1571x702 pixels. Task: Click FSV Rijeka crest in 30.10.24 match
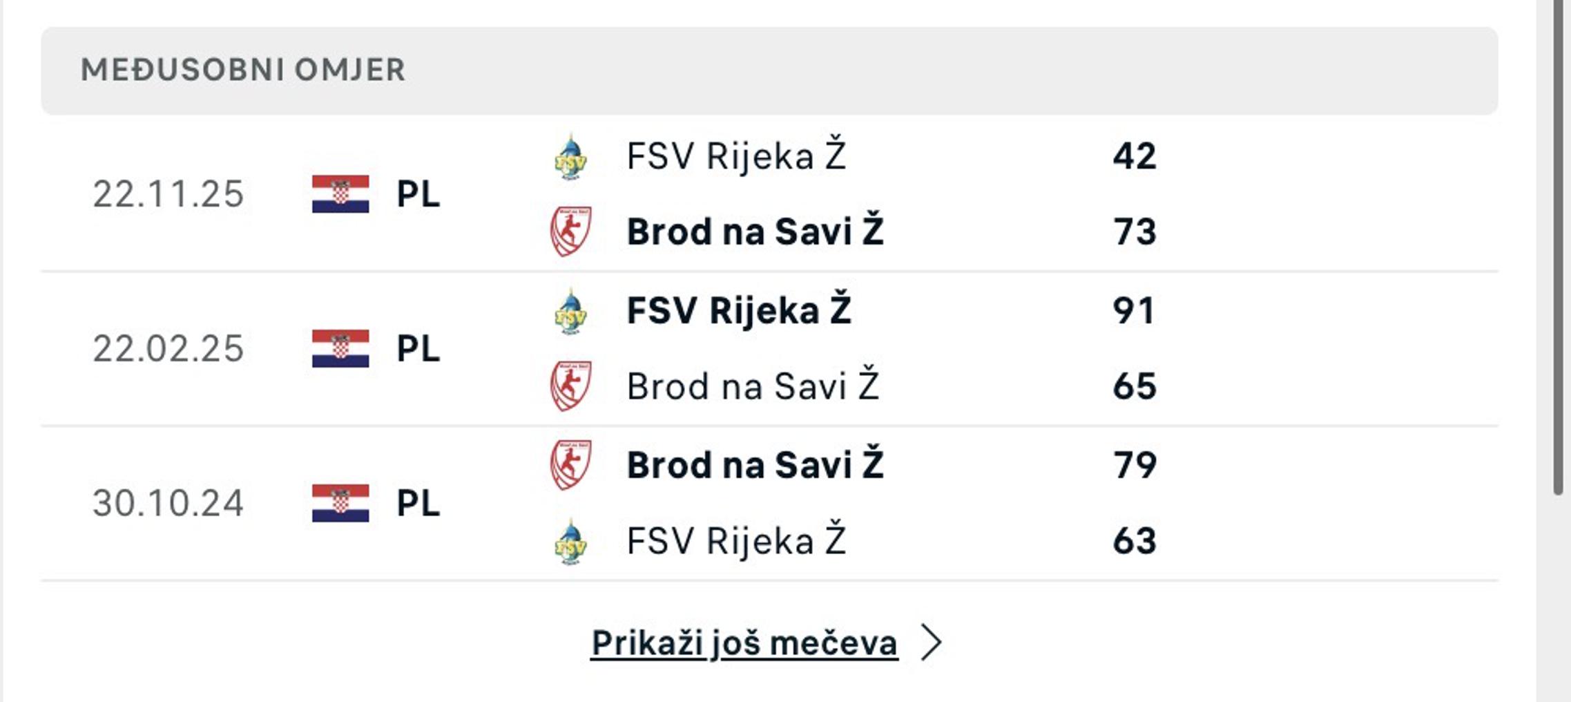click(570, 542)
